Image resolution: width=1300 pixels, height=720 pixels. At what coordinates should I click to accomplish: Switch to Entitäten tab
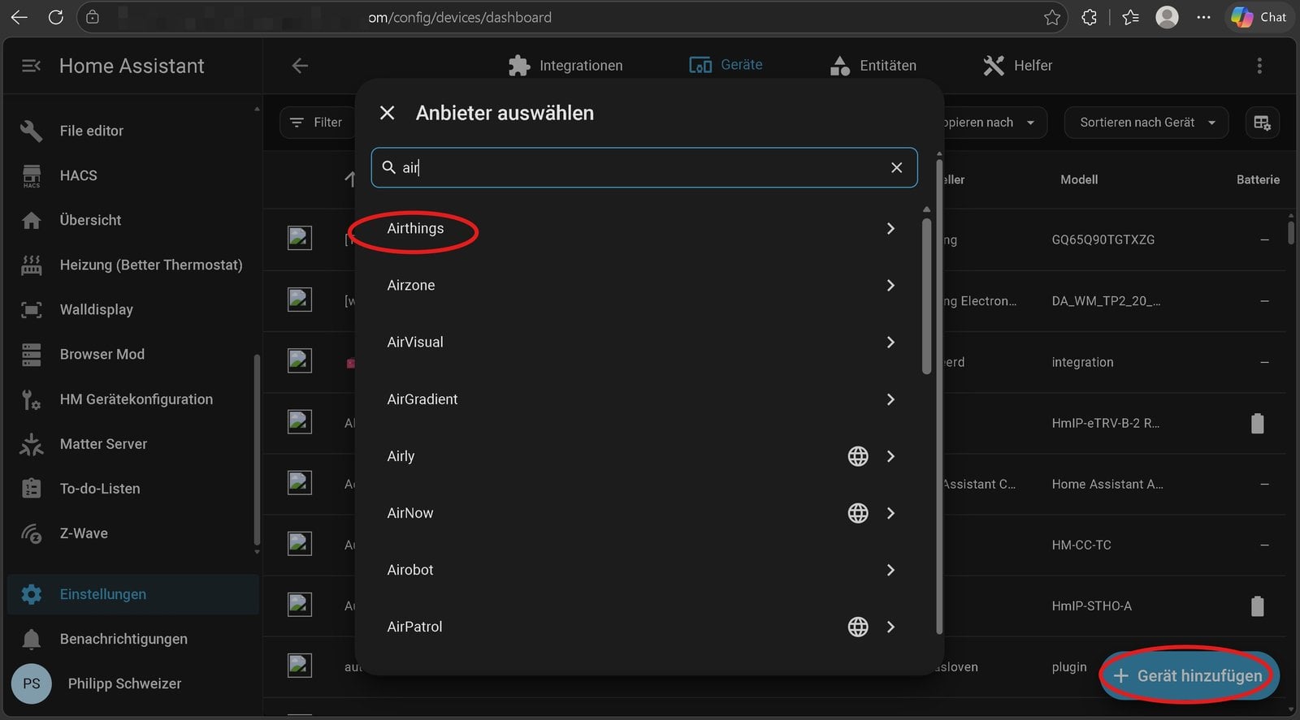tap(873, 66)
